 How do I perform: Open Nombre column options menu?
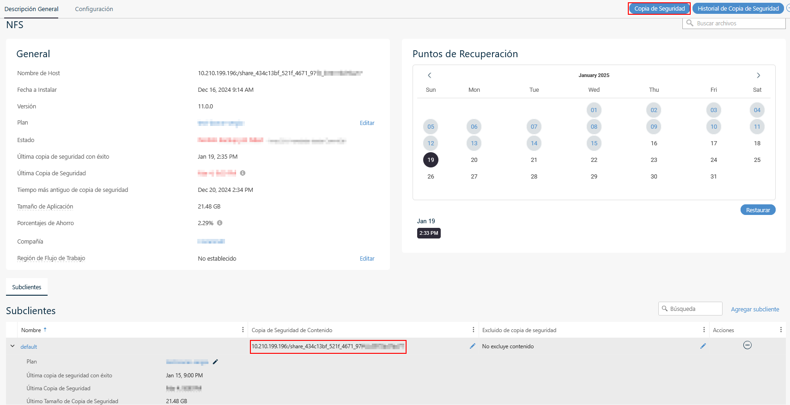click(x=243, y=330)
